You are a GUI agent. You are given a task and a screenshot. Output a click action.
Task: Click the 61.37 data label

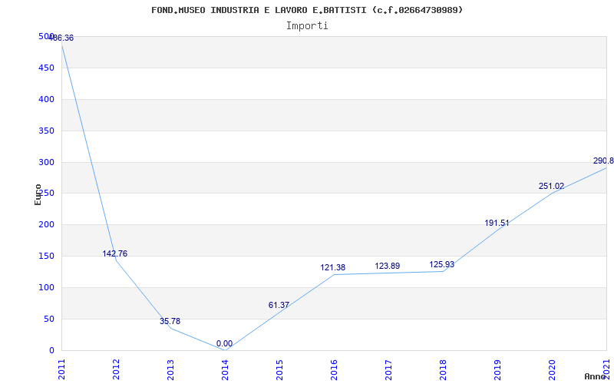click(x=279, y=305)
